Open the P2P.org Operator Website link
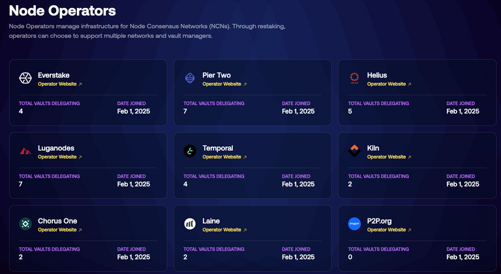501x274 pixels. point(388,230)
